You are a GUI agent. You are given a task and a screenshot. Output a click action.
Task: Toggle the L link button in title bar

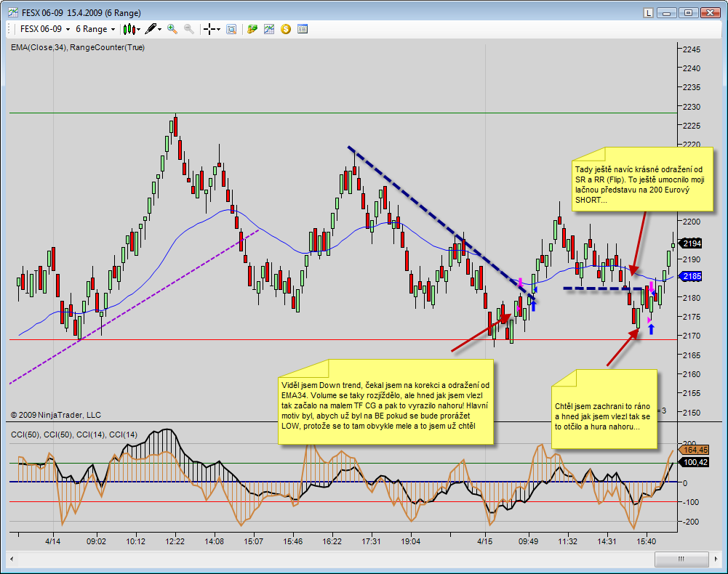pyautogui.click(x=649, y=13)
